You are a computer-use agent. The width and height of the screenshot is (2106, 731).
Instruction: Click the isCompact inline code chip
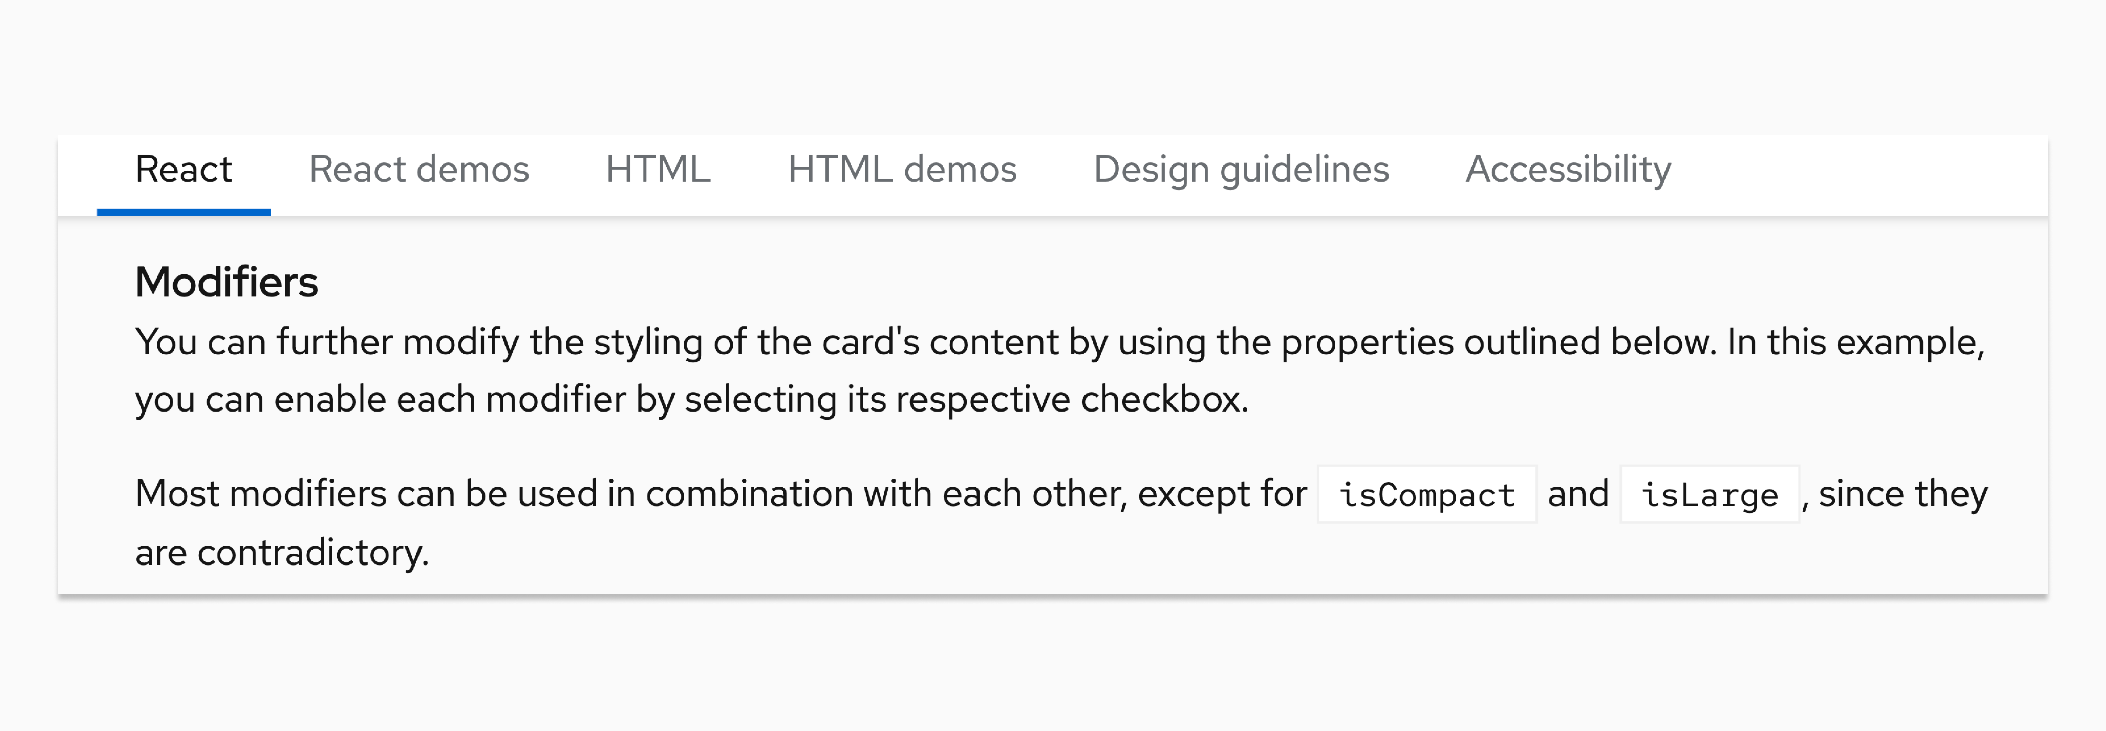click(x=1426, y=493)
